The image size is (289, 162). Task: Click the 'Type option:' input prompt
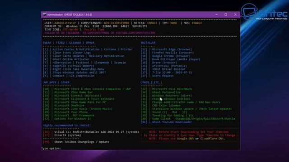pyautogui.click(x=51, y=148)
